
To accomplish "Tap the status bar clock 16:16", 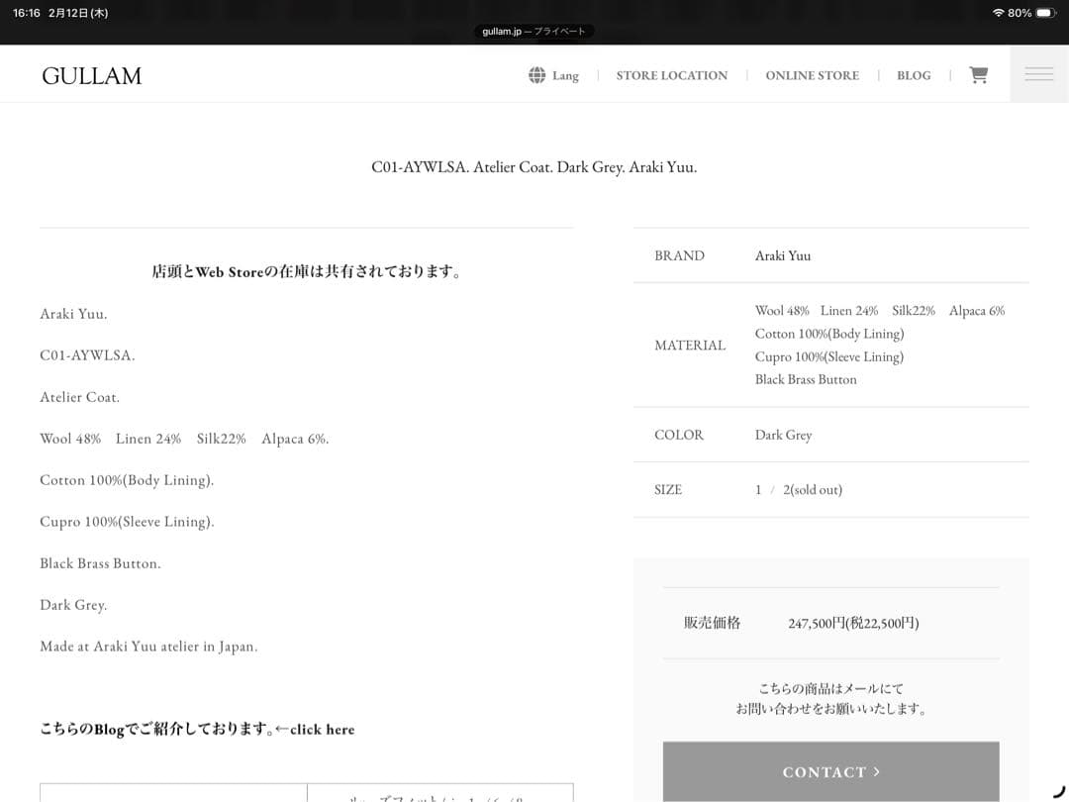I will click(27, 13).
